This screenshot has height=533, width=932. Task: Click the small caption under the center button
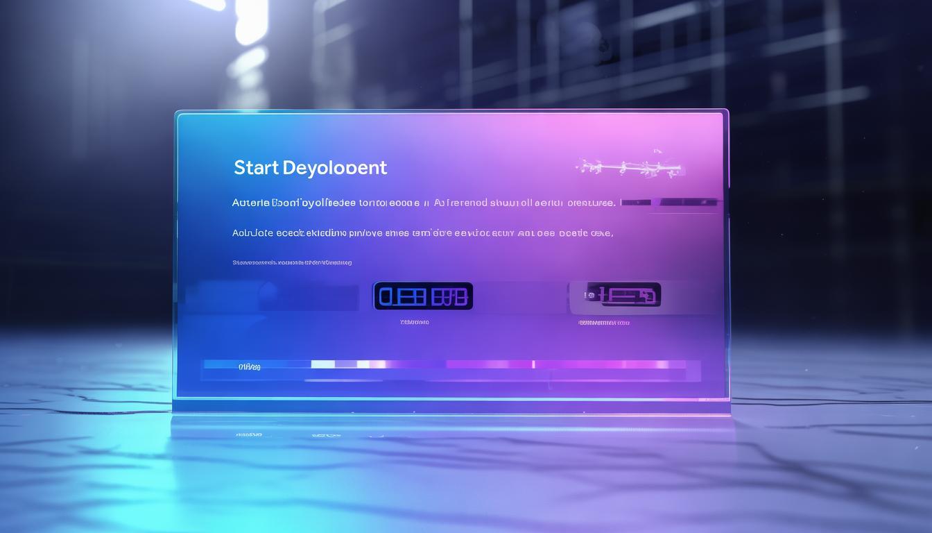[414, 322]
